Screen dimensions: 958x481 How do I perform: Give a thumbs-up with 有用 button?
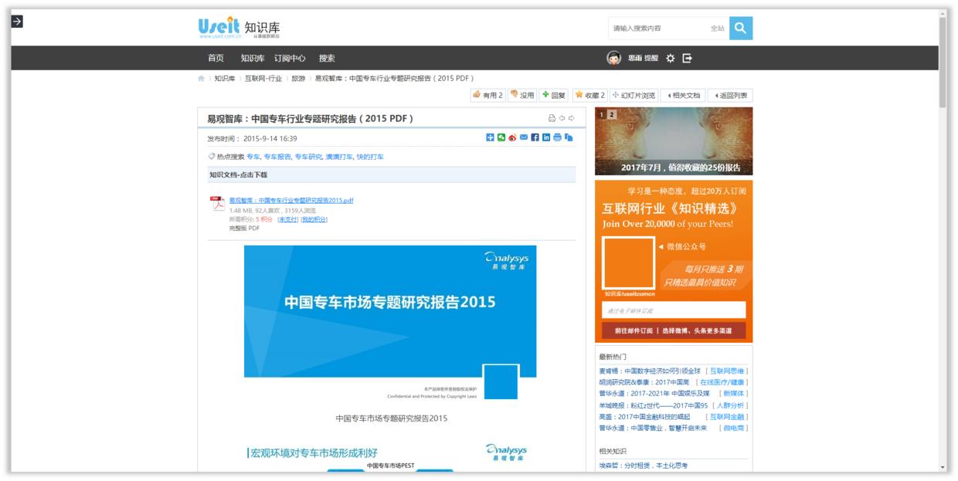[491, 96]
